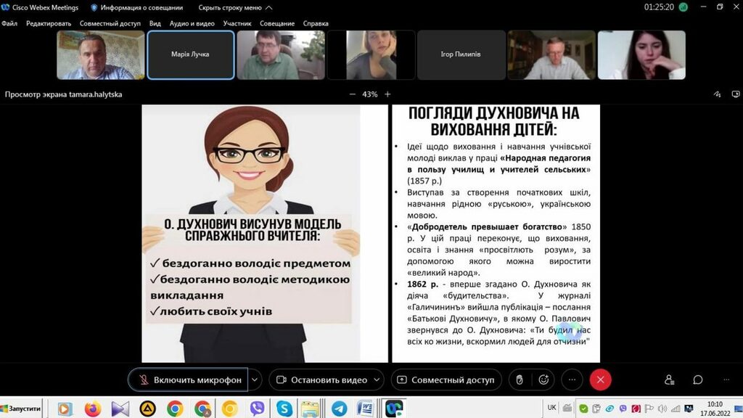
Task: Launch Skype from the taskbar
Action: point(284,409)
